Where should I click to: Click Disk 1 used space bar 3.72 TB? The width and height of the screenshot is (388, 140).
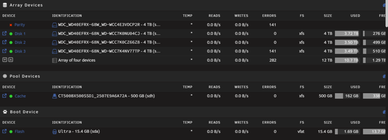click(x=347, y=34)
